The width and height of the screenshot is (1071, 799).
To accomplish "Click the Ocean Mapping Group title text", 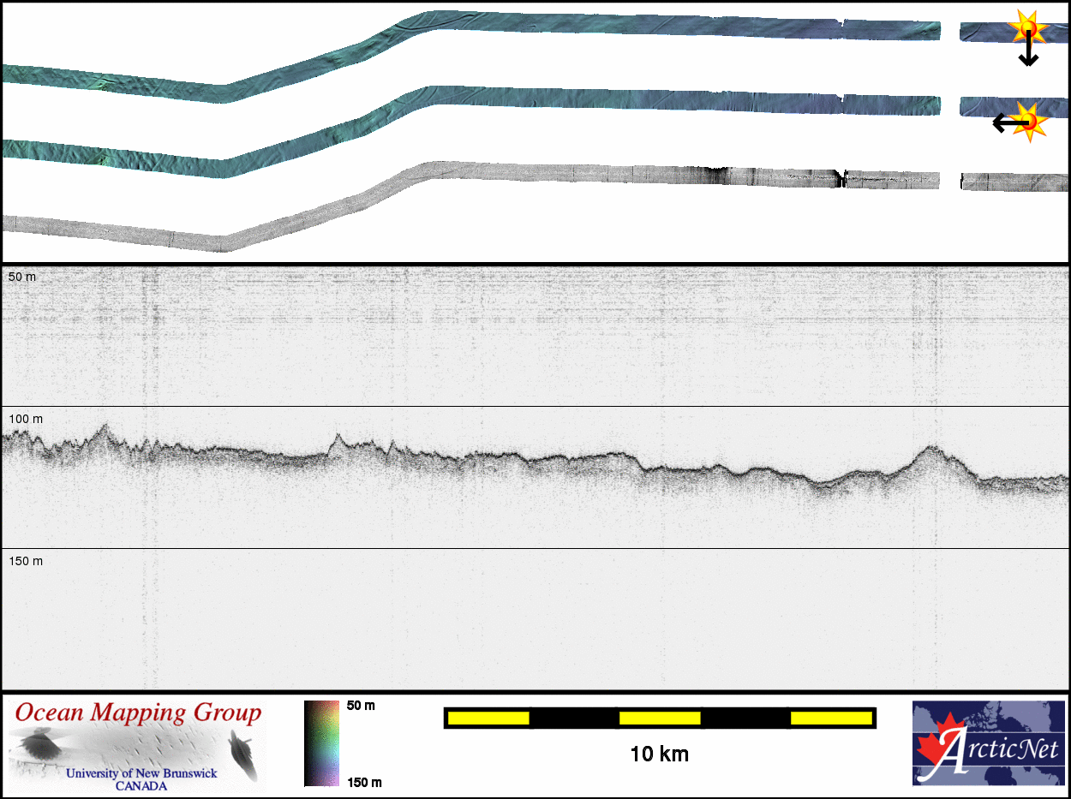I will tap(138, 713).
